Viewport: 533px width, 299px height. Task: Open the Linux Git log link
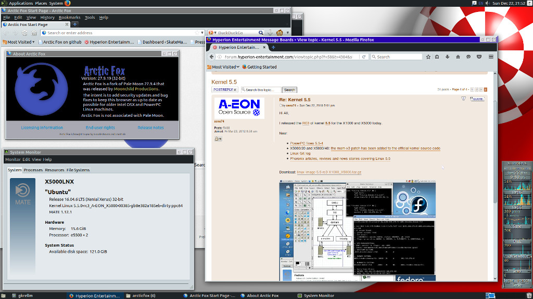coord(300,154)
